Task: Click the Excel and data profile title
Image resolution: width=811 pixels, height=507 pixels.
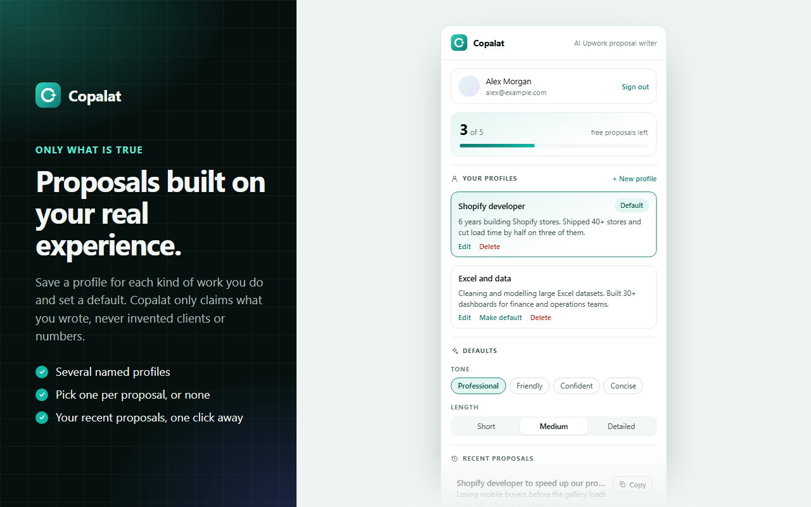Action: (485, 279)
